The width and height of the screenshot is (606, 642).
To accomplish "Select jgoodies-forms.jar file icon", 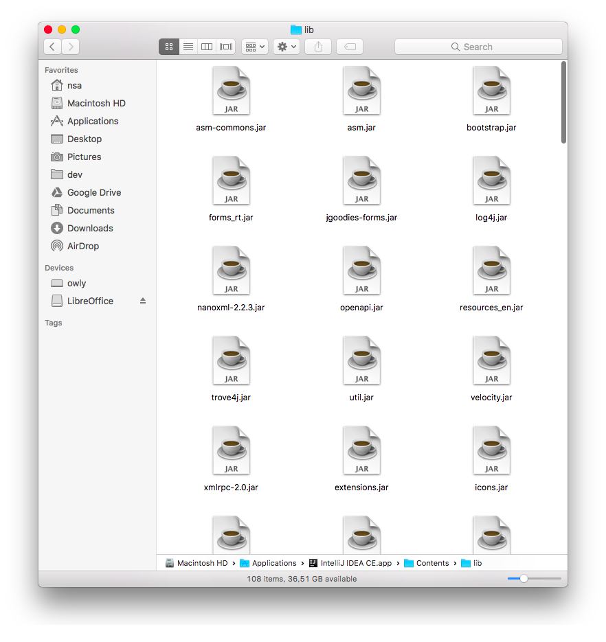I will (x=362, y=181).
